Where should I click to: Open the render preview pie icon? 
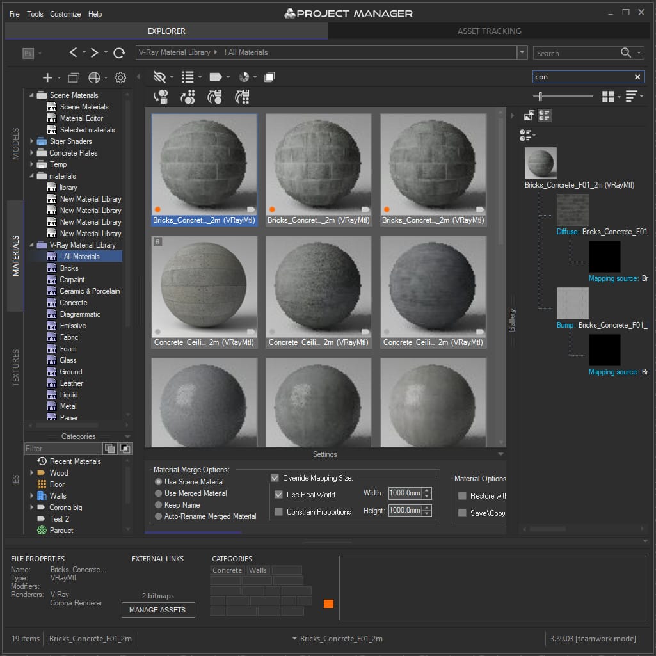[x=244, y=77]
